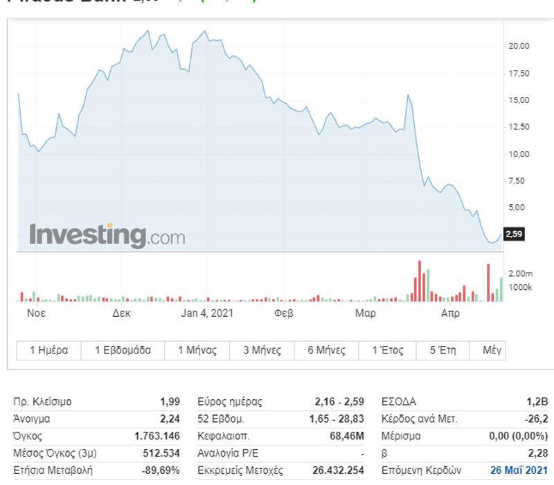Show the Μέγ maximum chart period
Image resolution: width=554 pixels, height=485 pixels.
pos(488,350)
